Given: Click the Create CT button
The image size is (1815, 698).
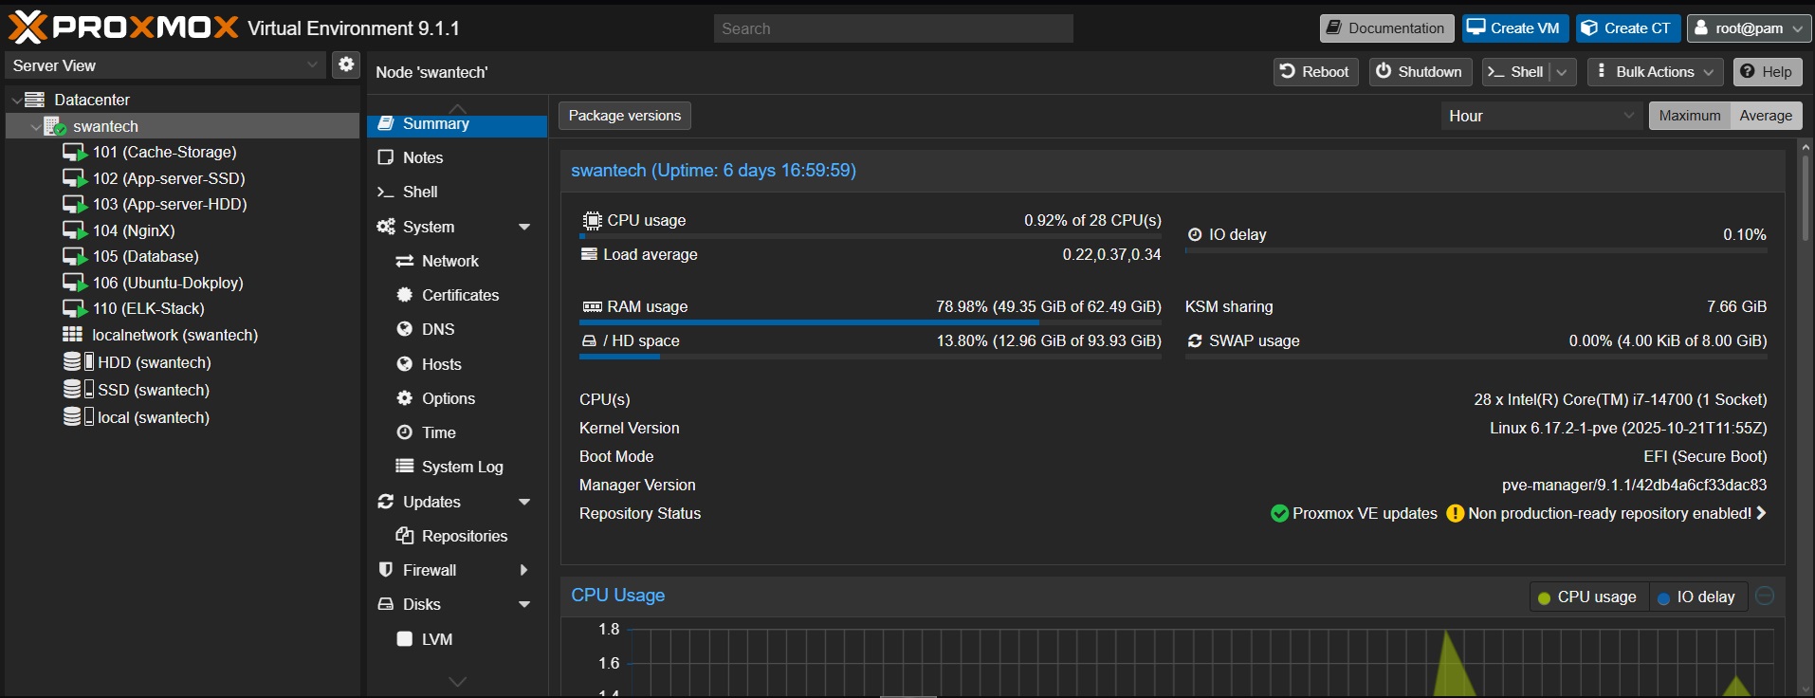Looking at the screenshot, I should tap(1628, 28).
